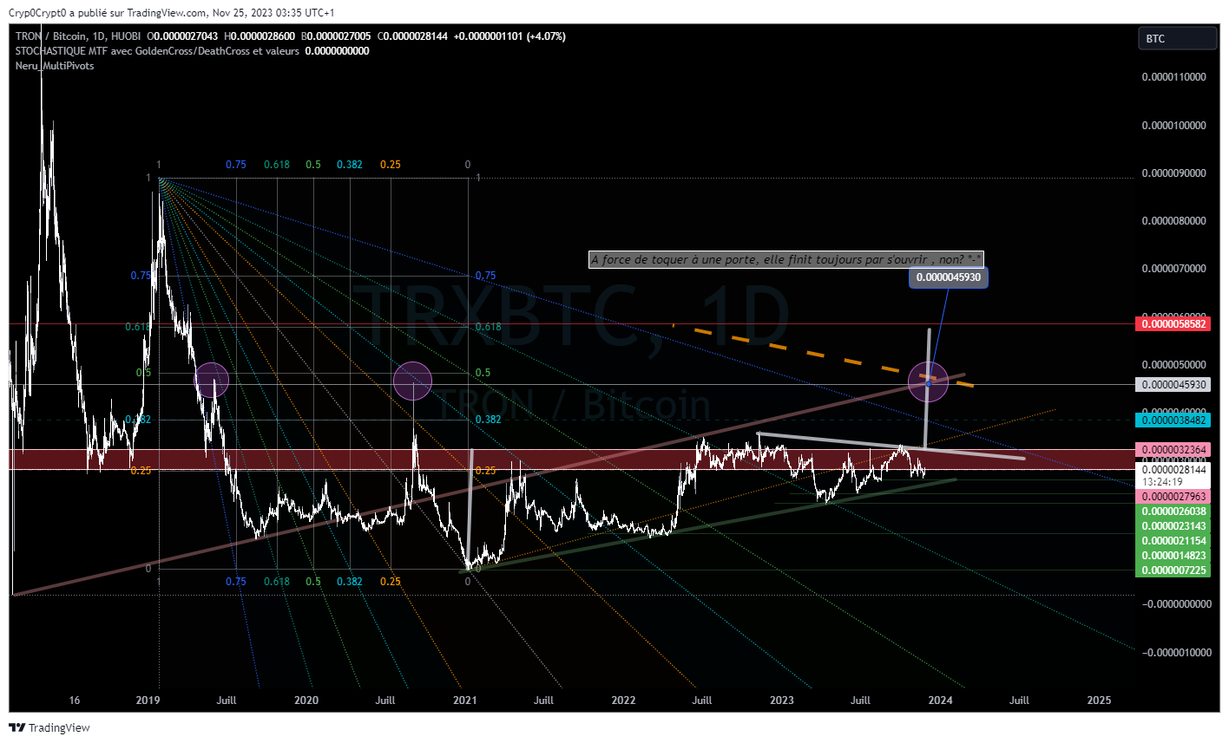Click the top green 0.618 Fibonacci label

[277, 165]
